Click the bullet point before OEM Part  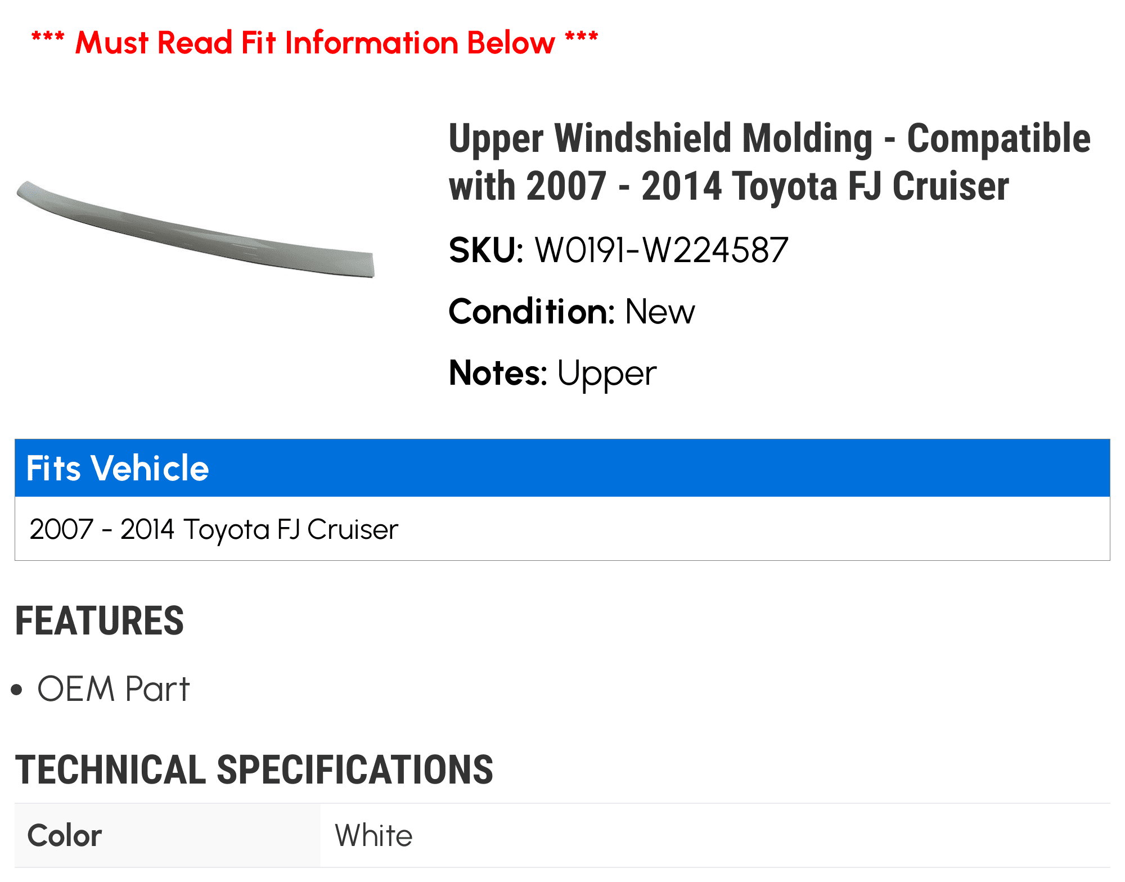tap(17, 690)
